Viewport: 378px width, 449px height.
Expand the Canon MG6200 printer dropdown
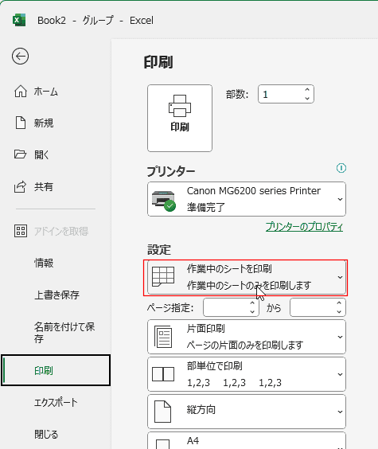(247, 199)
